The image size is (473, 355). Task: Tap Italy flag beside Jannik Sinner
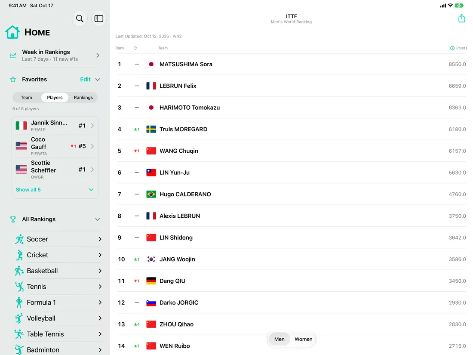click(x=21, y=126)
